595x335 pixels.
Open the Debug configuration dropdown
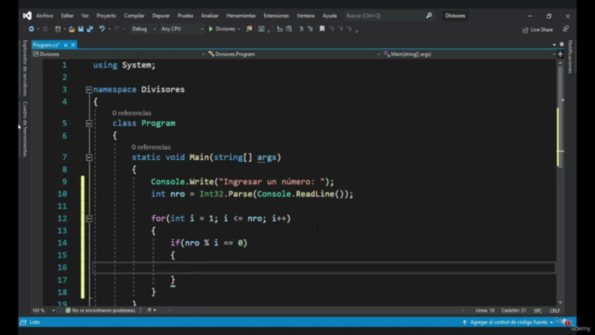coord(143,29)
